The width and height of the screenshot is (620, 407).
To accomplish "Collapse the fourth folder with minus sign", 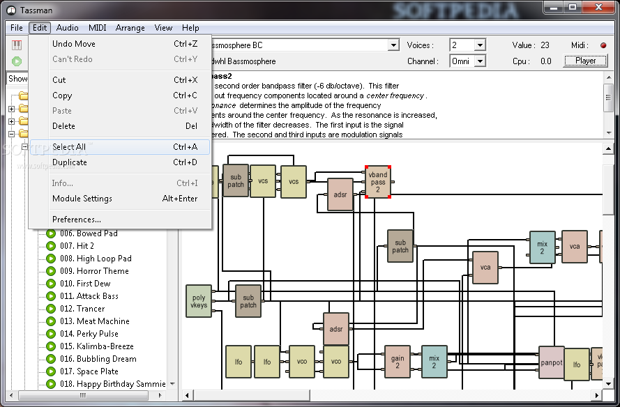I will pyautogui.click(x=11, y=134).
